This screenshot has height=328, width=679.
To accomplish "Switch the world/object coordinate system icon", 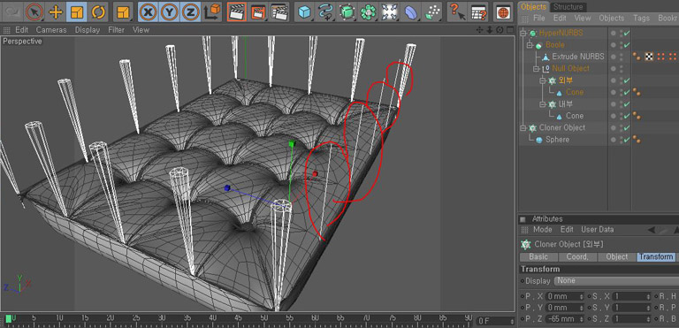I will [212, 11].
